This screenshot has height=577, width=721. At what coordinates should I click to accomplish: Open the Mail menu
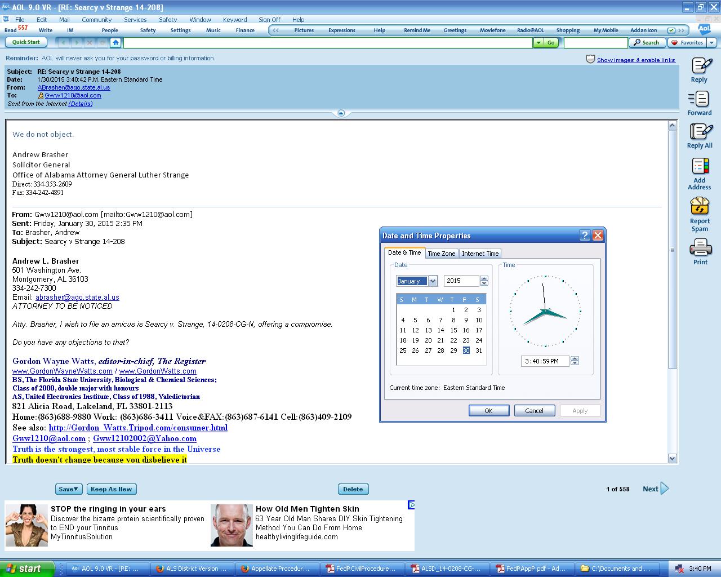point(64,19)
